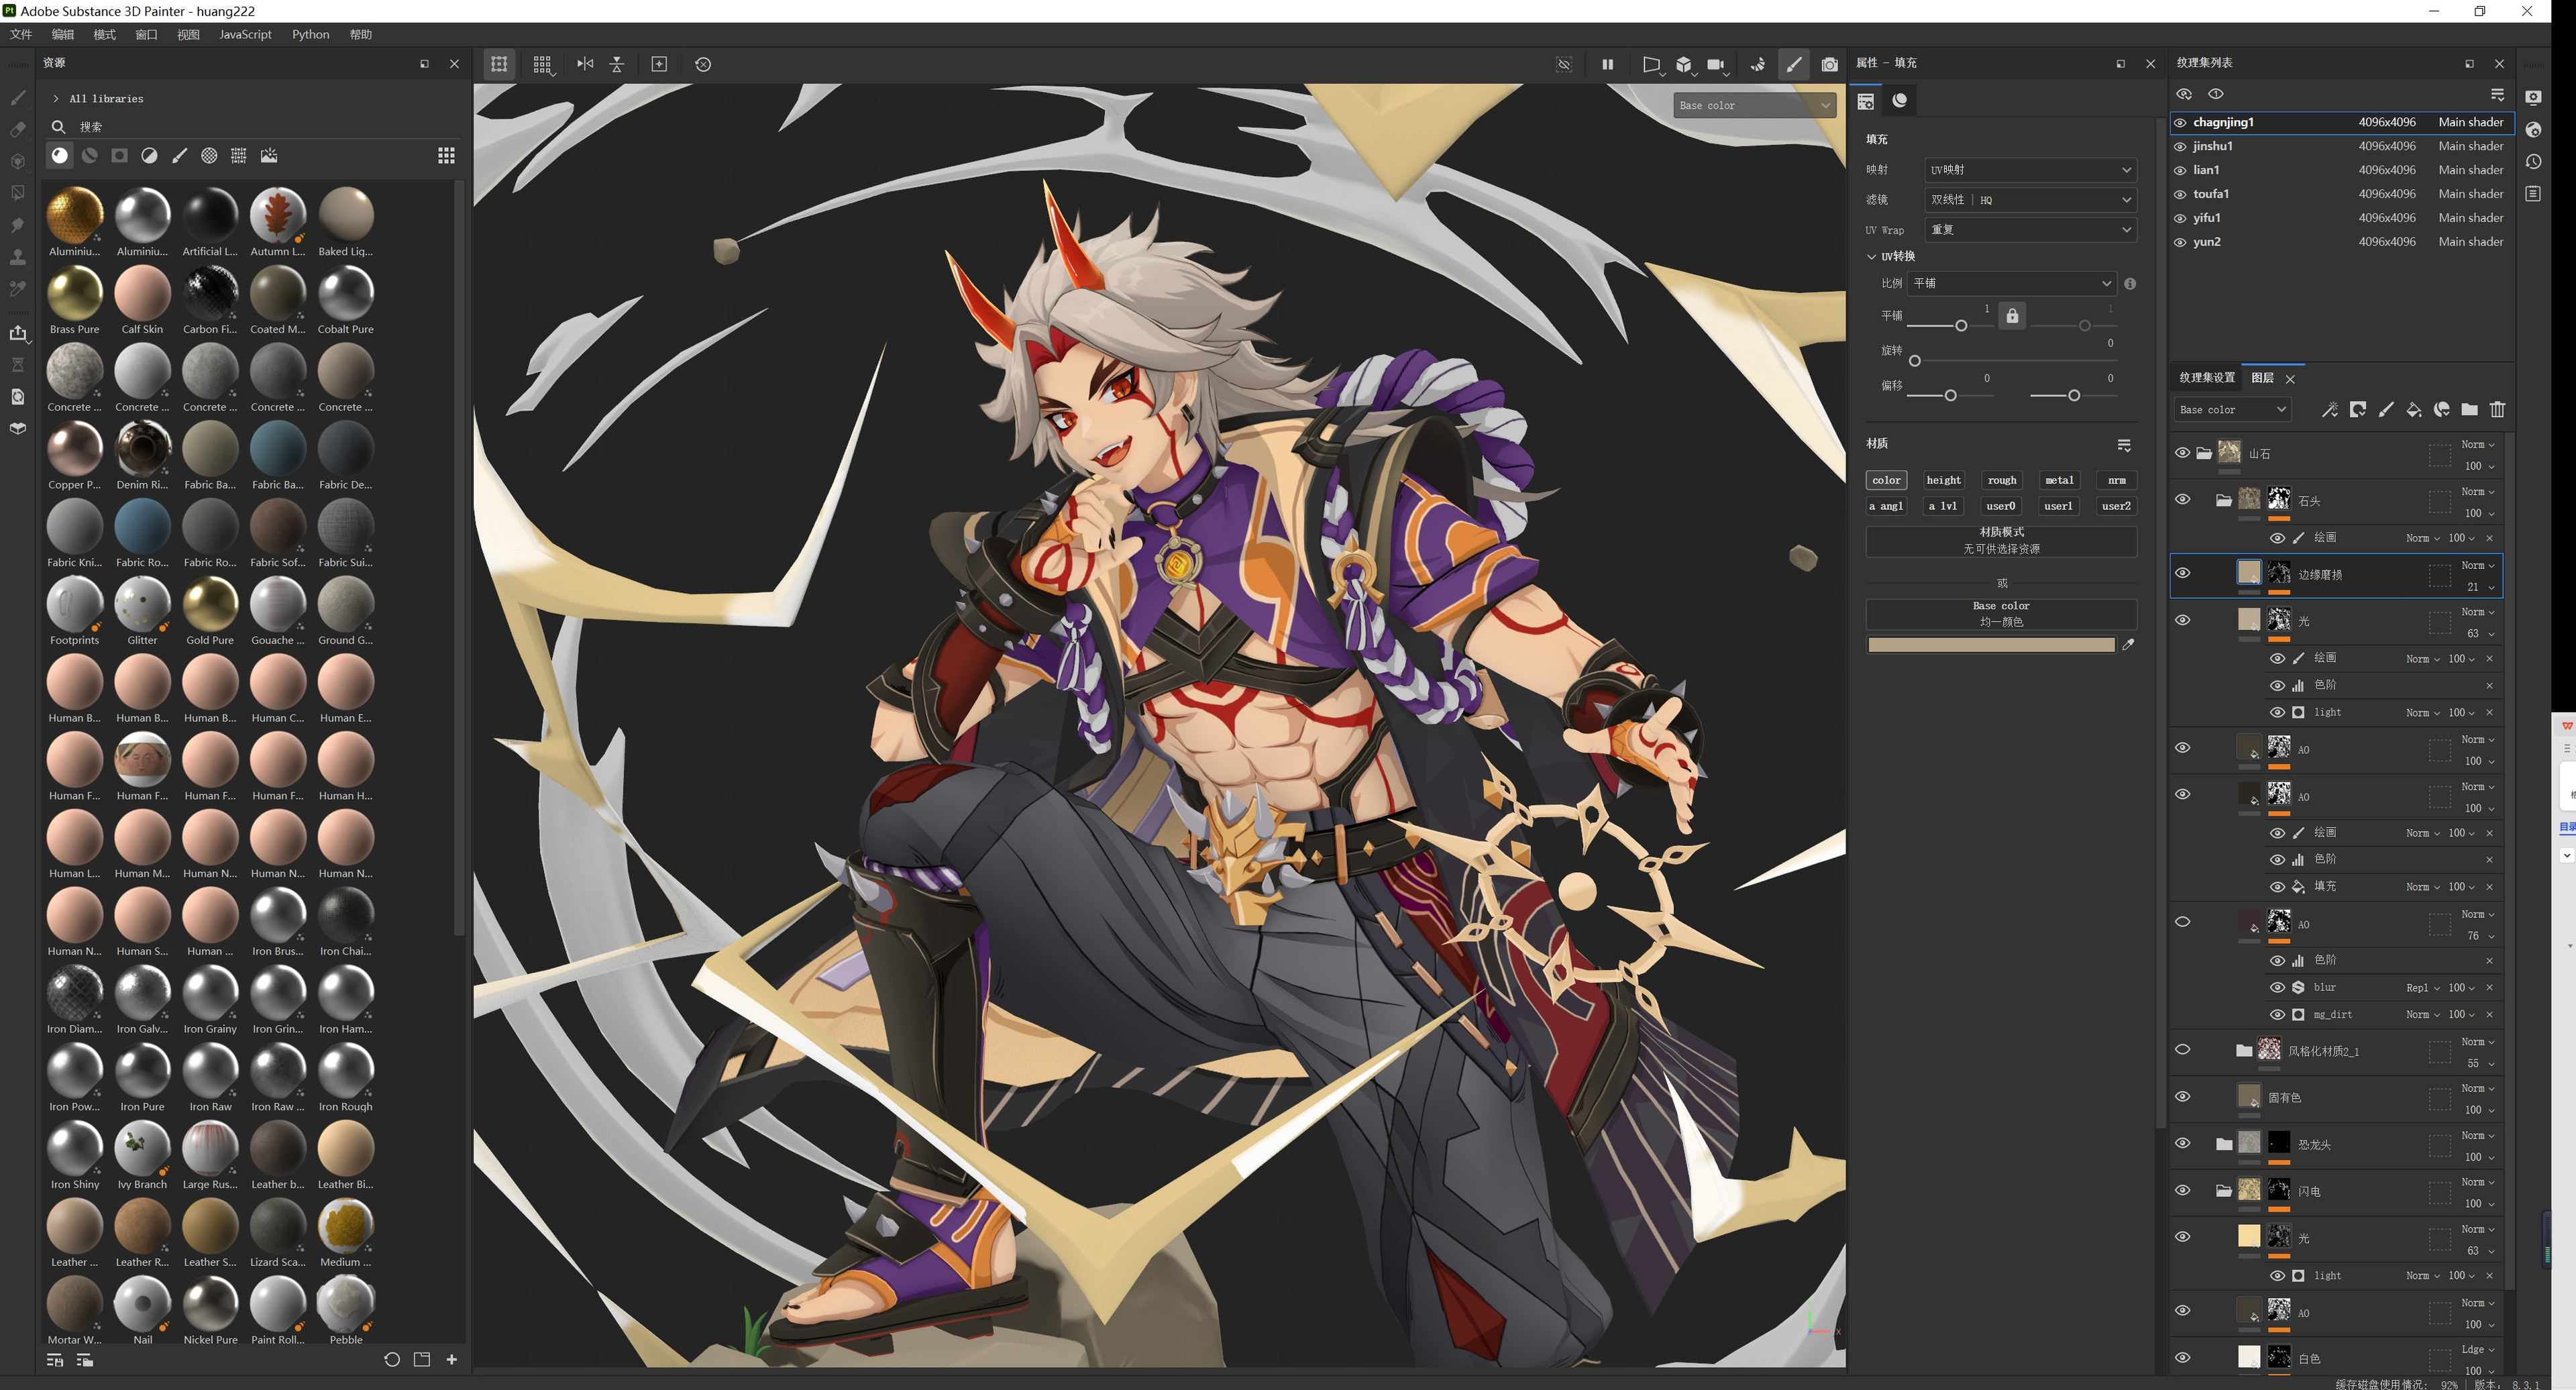Click the add mask icon in layers toolbar
The height and width of the screenshot is (1390, 2576).
coord(2357,409)
